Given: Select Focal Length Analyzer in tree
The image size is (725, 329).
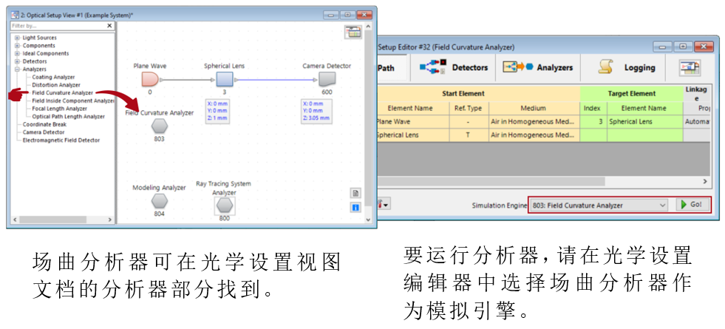Looking at the screenshot, I should tap(60, 109).
